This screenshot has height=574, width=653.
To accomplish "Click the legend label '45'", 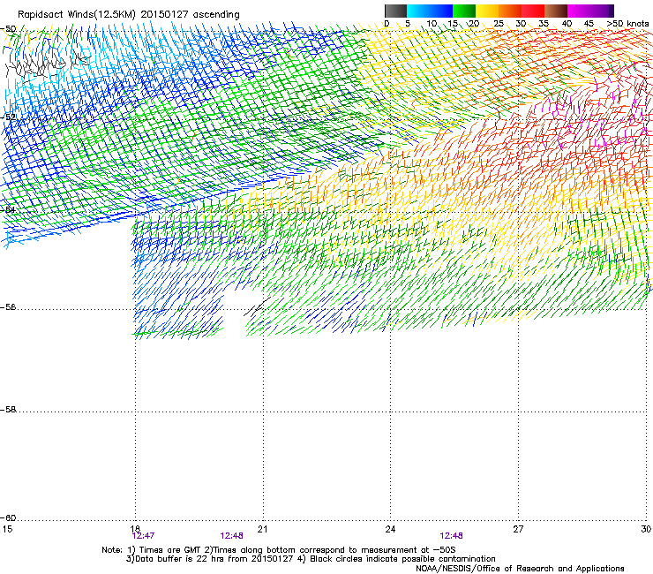I will click(589, 24).
